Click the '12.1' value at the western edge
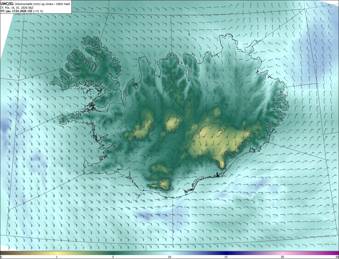The height and width of the screenshot is (259, 339). [5, 131]
